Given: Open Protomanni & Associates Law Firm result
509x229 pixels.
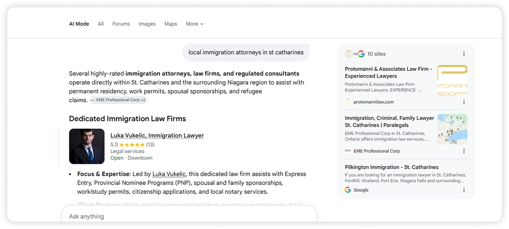Looking at the screenshot, I should pyautogui.click(x=388, y=73).
